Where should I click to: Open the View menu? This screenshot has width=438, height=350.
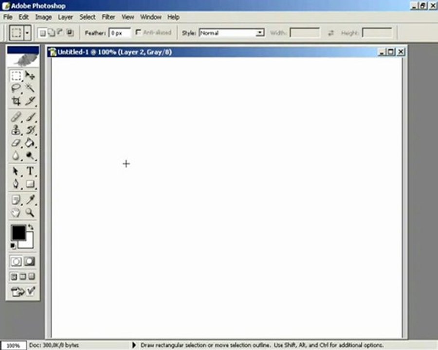(x=128, y=17)
